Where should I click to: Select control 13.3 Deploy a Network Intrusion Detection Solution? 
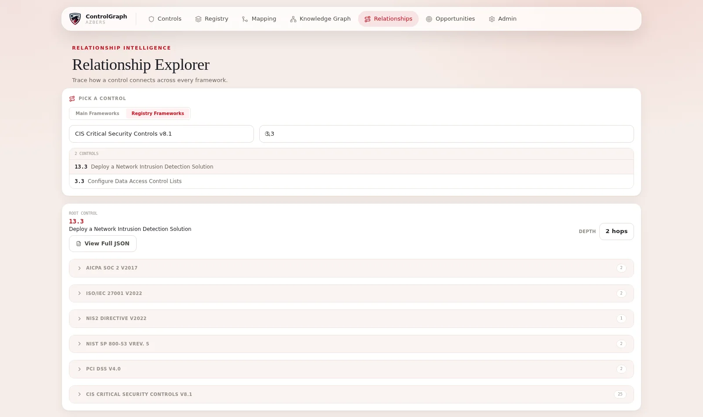click(x=351, y=167)
